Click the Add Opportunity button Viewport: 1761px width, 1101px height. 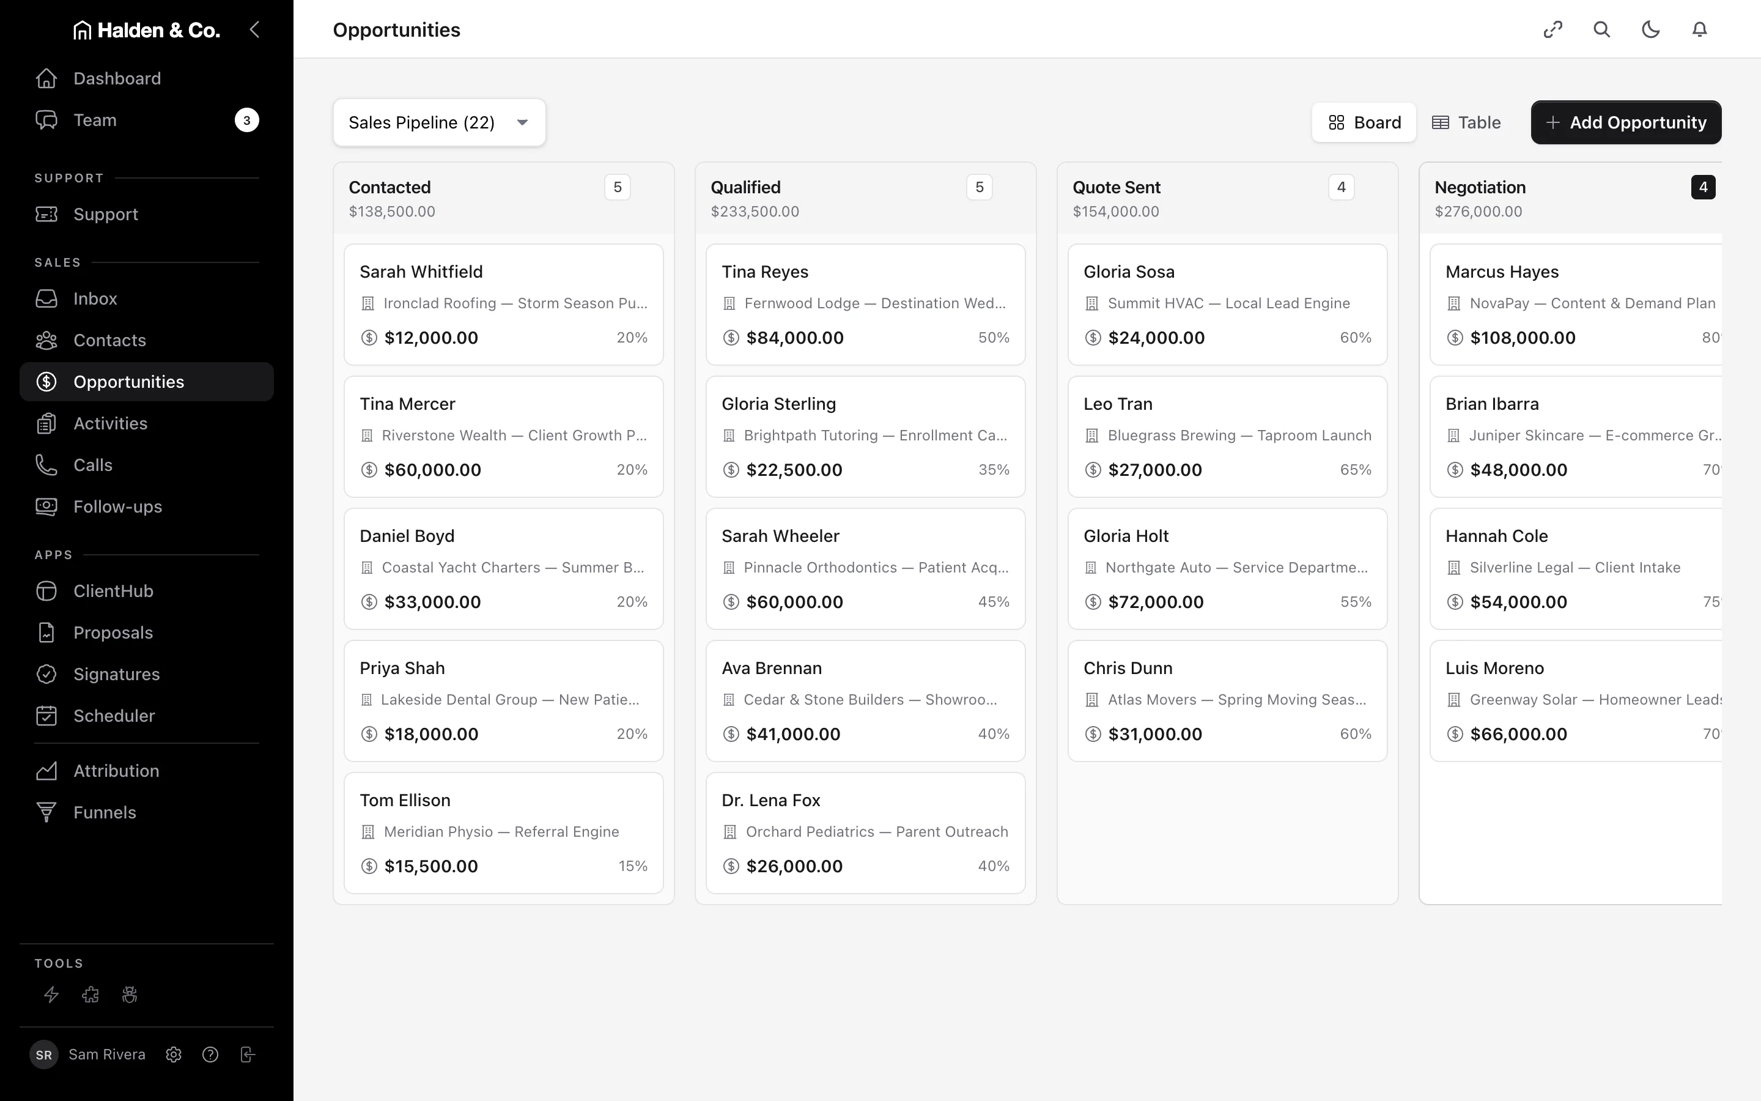(1626, 122)
